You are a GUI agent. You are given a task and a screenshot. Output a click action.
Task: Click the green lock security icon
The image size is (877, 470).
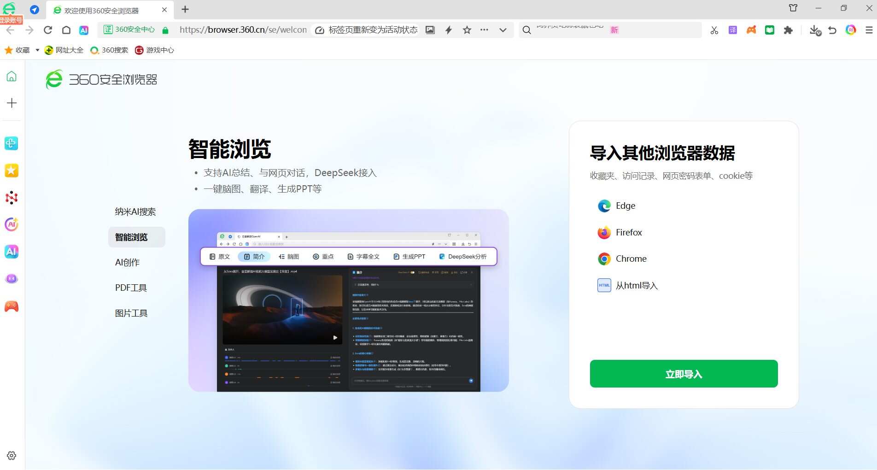coord(165,30)
